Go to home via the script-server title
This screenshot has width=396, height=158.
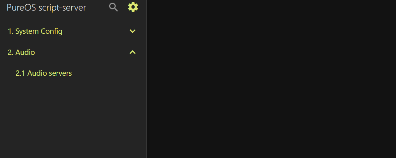click(46, 8)
